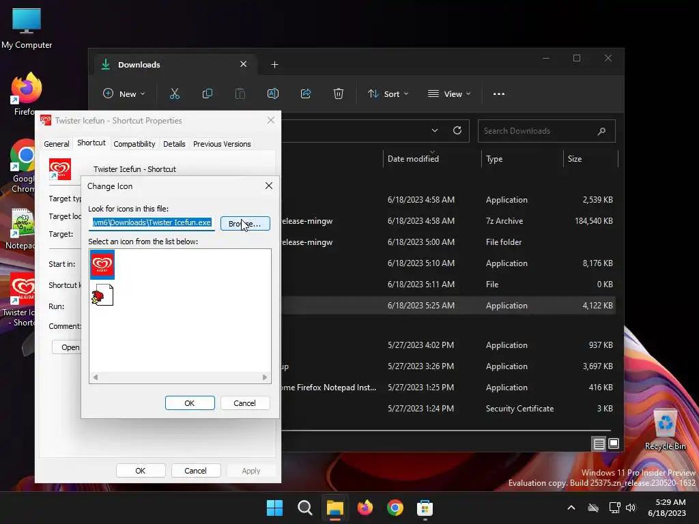699x524 pixels.
Task: Cancel the Change Icon dialog
Action: pyautogui.click(x=245, y=403)
